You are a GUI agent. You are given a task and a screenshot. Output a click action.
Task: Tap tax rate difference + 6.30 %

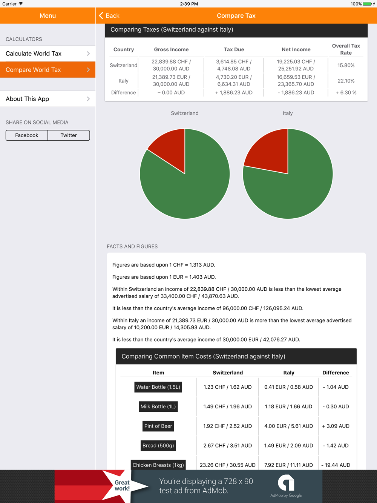tap(346, 92)
